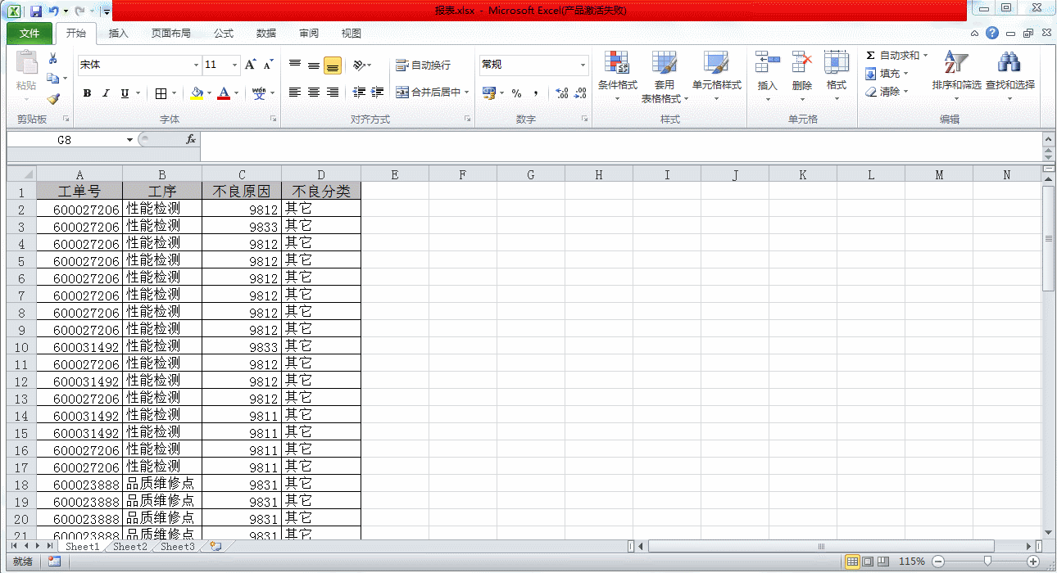Screen dimensions: 1057x573
Task: Click decrease decimal places icon
Action: point(581,93)
